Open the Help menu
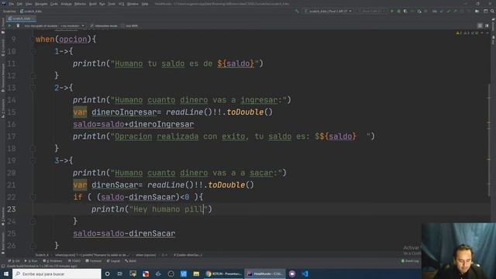 [145, 4]
